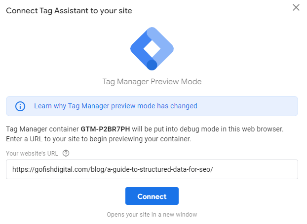Click 'gofishdigital.com' in the URL field

[x=63, y=169]
